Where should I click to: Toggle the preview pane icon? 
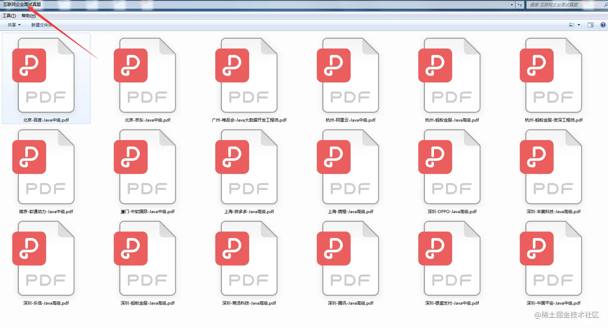tap(590, 25)
